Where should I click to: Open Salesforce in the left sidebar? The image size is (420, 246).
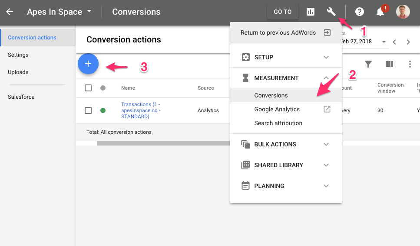21,97
